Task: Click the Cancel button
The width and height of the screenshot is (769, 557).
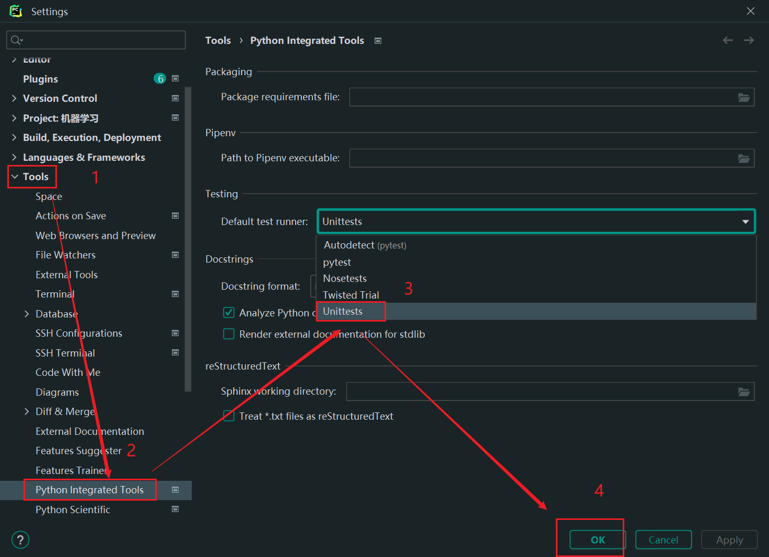Action: [663, 540]
